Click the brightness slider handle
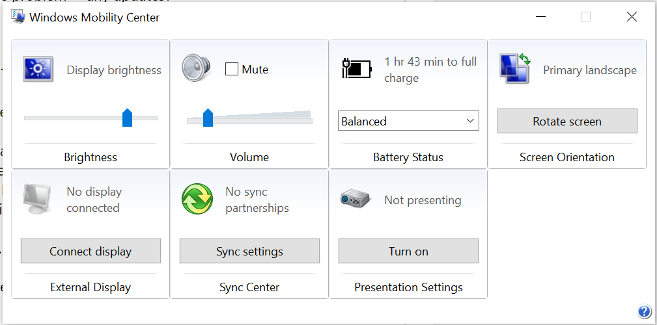Viewport: 657px width, 325px height. (128, 118)
